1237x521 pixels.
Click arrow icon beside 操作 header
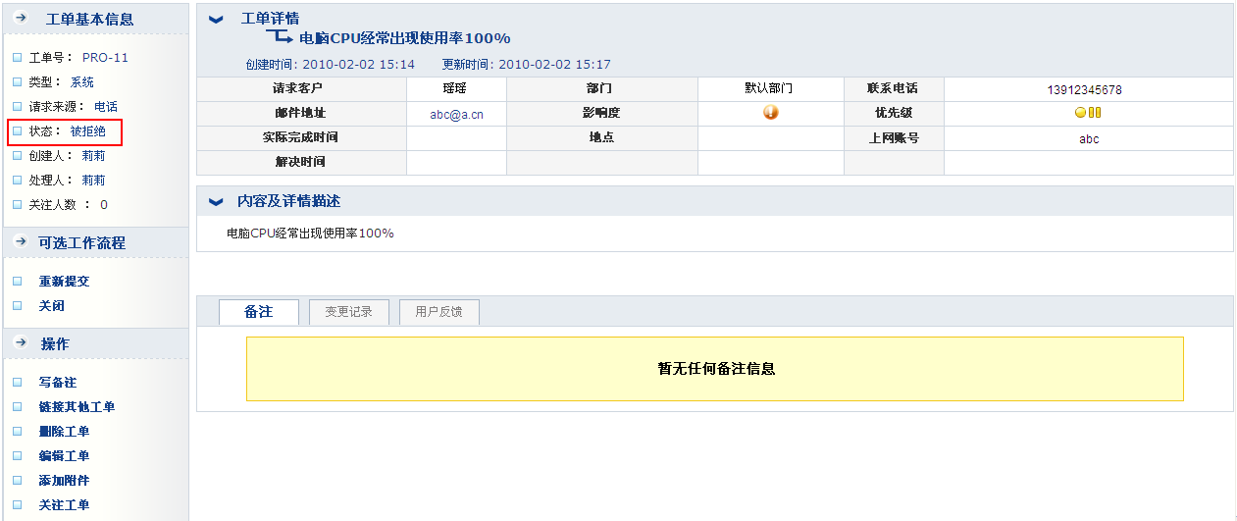(20, 343)
